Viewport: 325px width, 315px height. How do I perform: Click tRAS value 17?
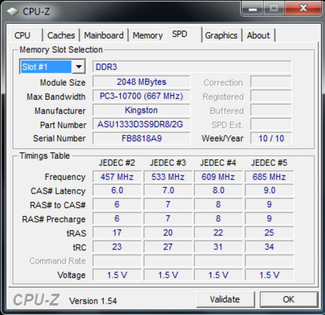coord(117,233)
